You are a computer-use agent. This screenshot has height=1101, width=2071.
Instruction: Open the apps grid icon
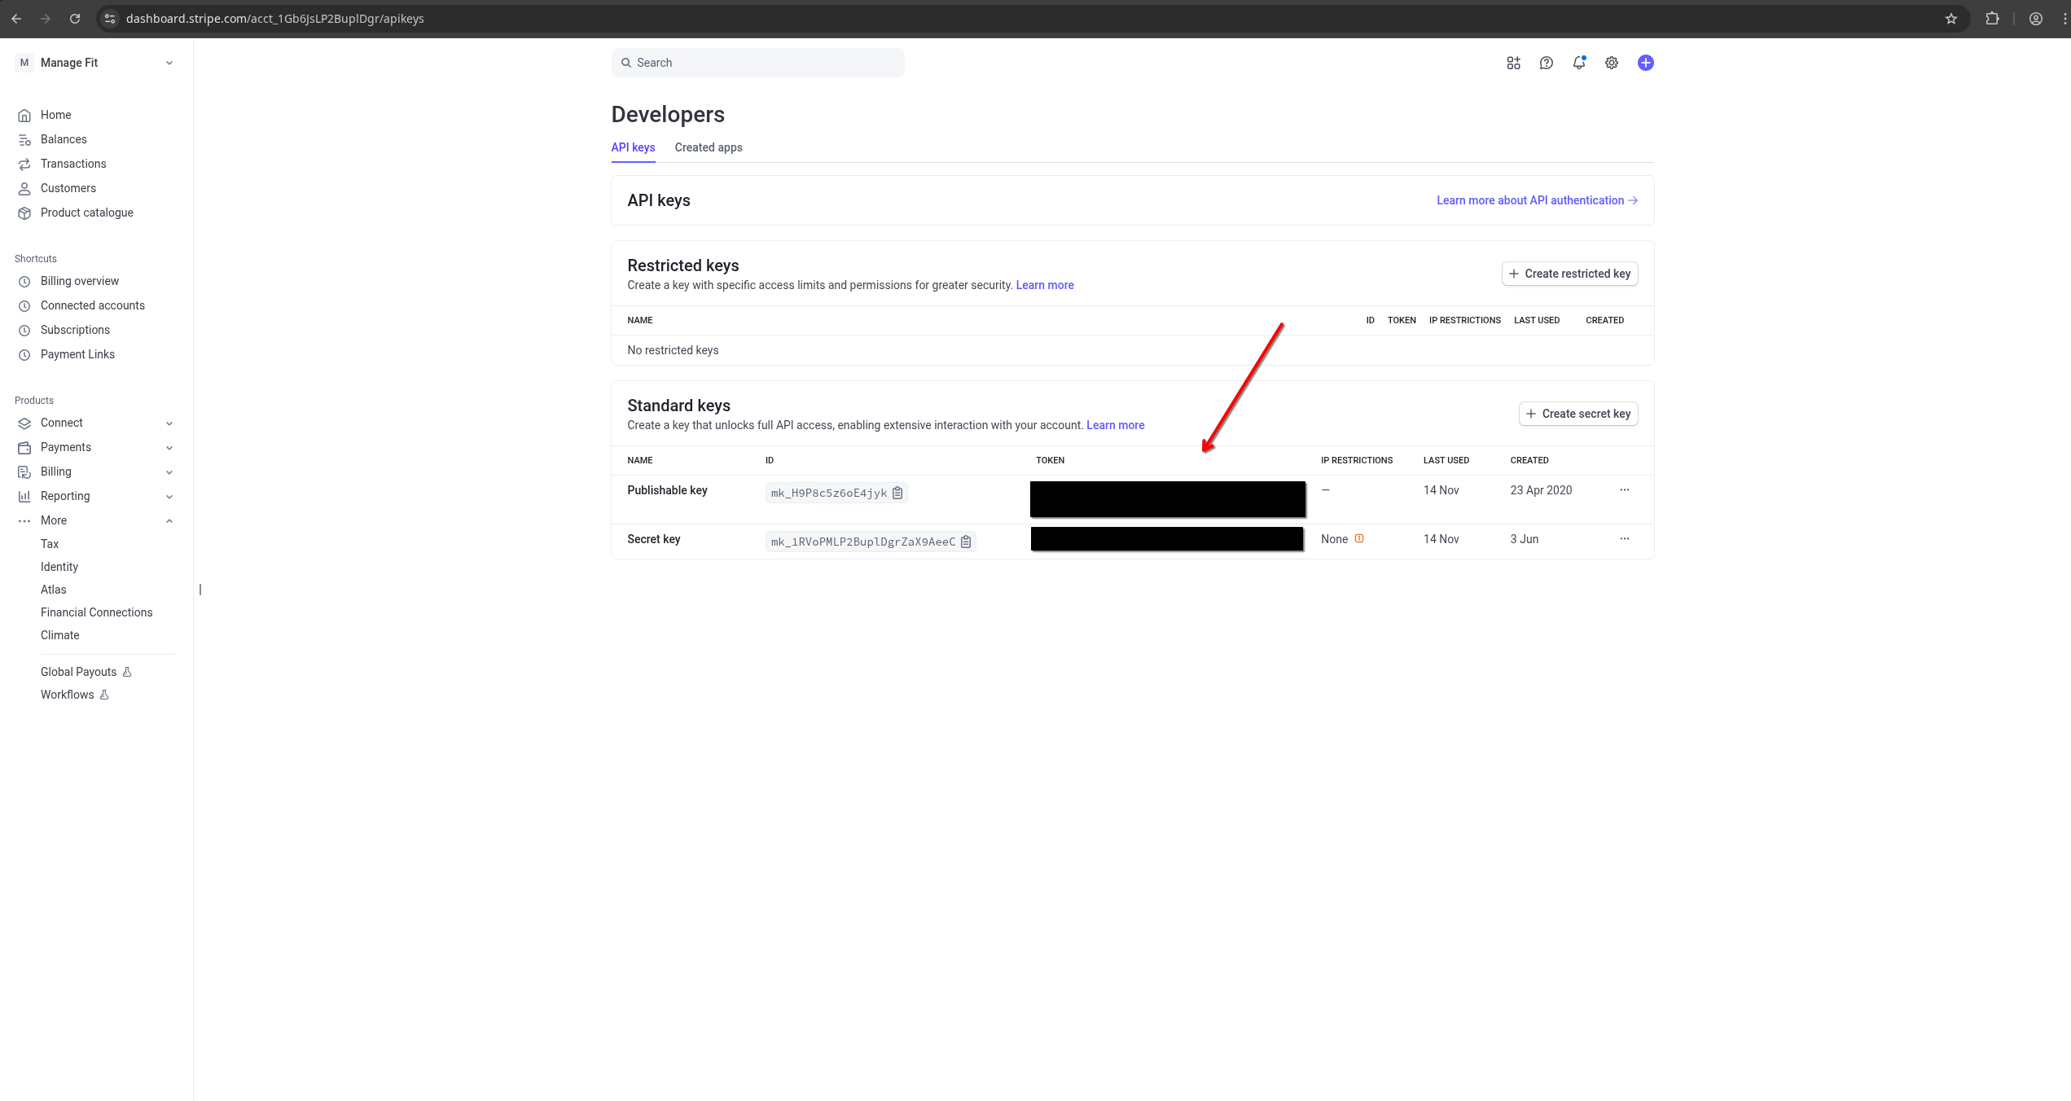click(x=1513, y=63)
